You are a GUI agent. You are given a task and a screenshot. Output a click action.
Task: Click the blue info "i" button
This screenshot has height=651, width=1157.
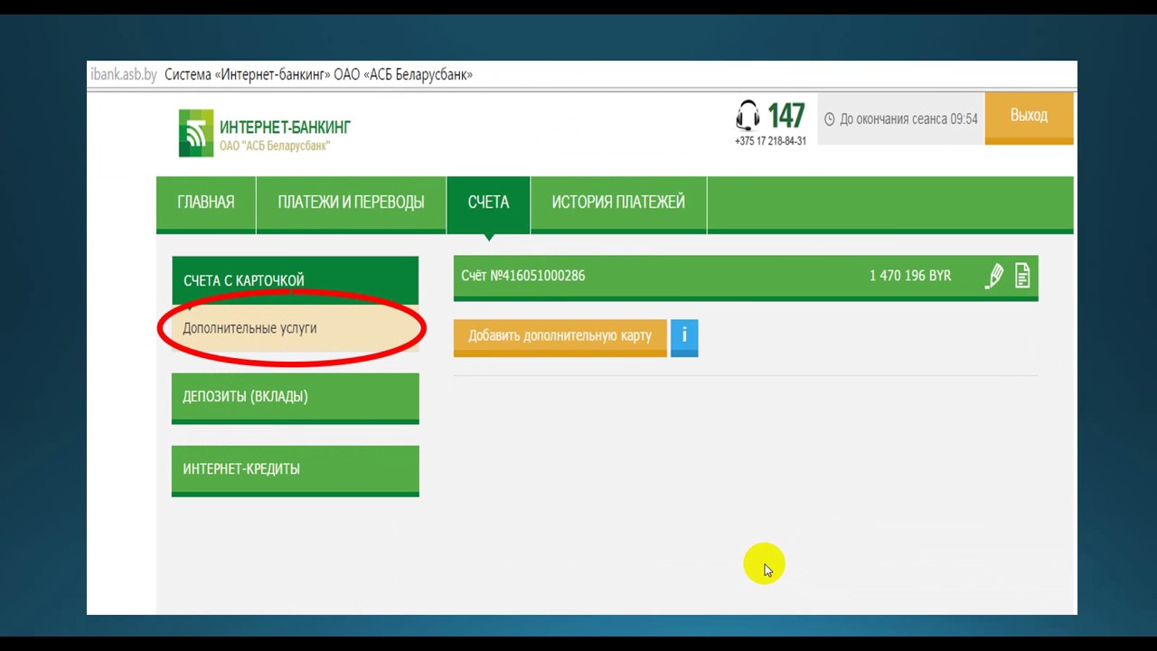[684, 337]
